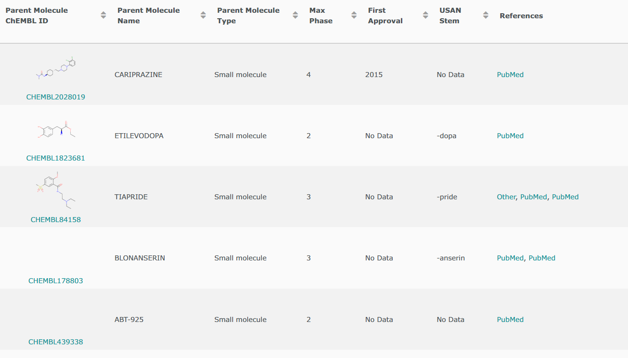Open CHEMBL439338 compound link
Viewport: 628px width, 358px height.
(56, 342)
